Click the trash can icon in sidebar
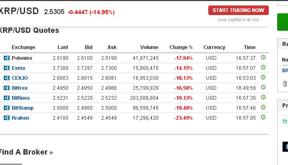This screenshot has height=165, width=288. pyautogui.click(x=285, y=84)
